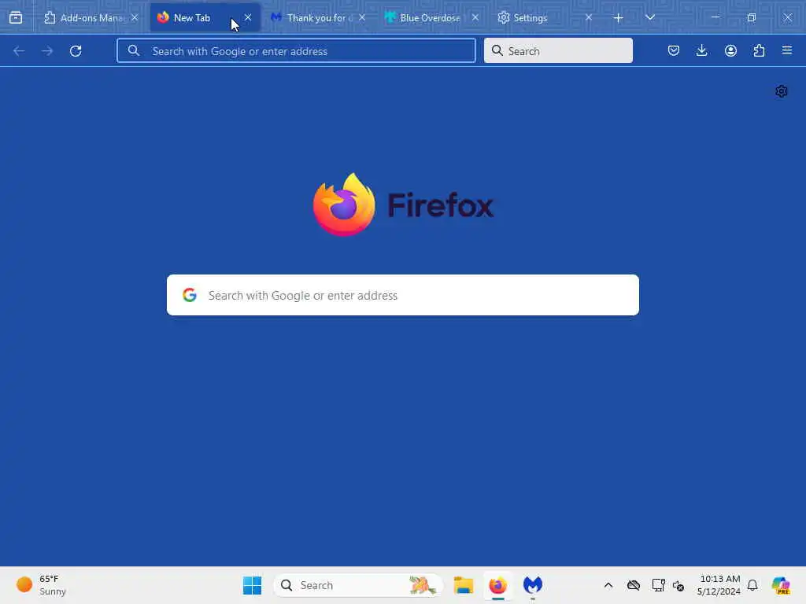806x604 pixels.
Task: Open the weather widget showing 65°F Sunny
Action: pyautogui.click(x=43, y=585)
